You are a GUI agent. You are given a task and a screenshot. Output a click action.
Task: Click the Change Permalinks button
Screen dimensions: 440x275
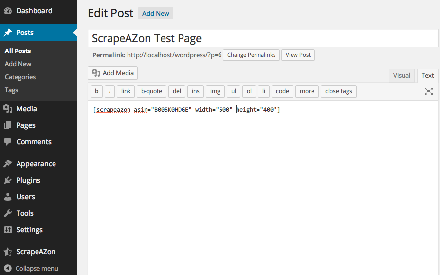point(251,55)
